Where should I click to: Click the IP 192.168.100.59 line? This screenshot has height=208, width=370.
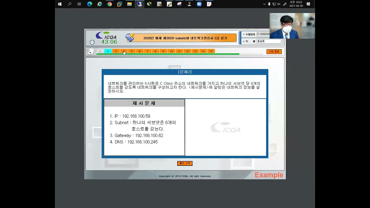[130, 116]
